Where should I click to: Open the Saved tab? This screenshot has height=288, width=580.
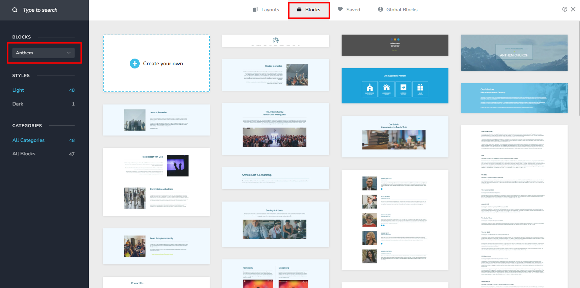[349, 10]
